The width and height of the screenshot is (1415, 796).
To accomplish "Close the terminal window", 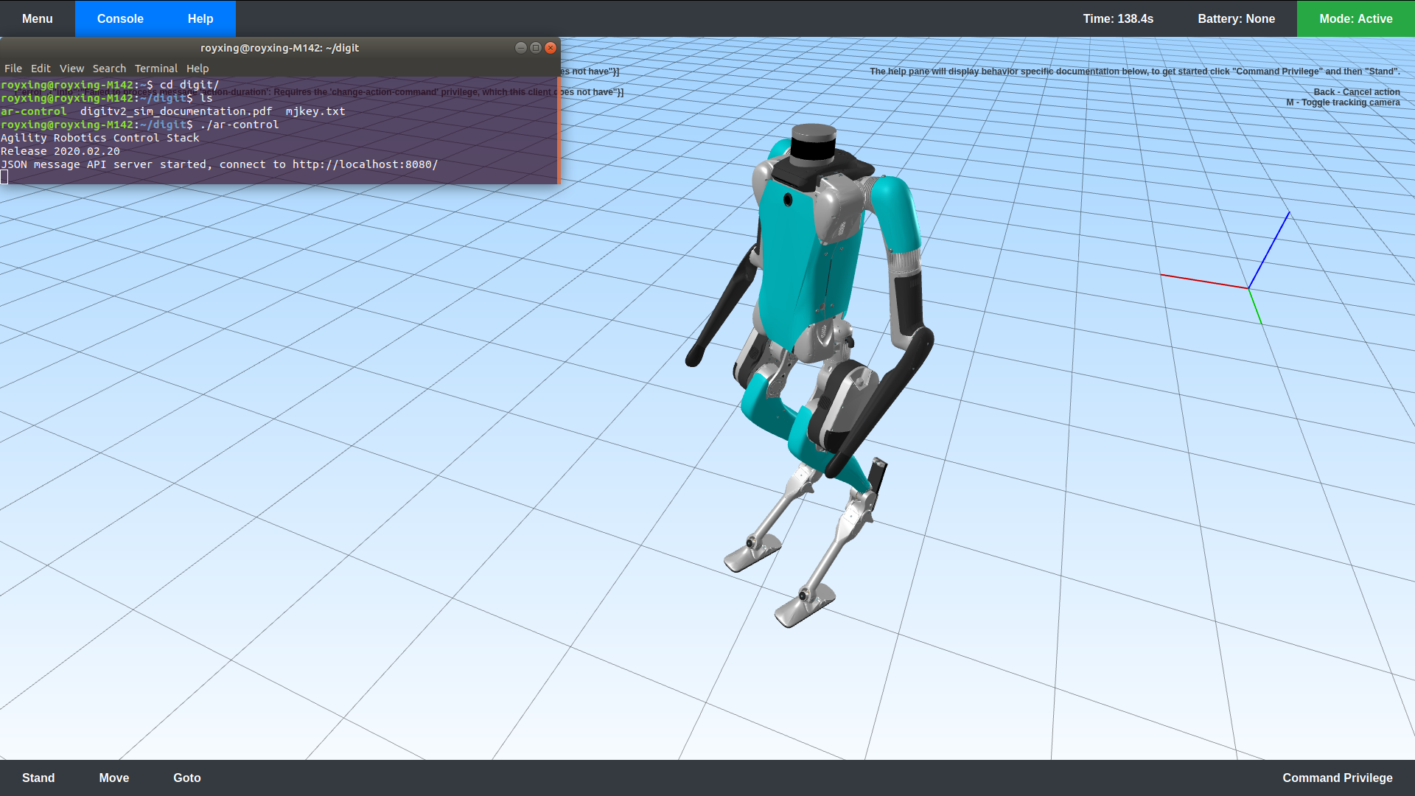I will [551, 48].
